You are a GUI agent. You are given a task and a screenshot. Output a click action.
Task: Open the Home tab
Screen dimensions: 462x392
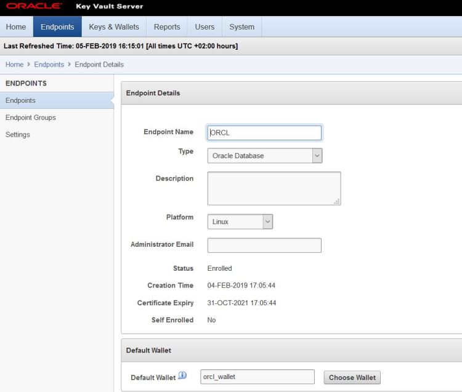point(16,27)
